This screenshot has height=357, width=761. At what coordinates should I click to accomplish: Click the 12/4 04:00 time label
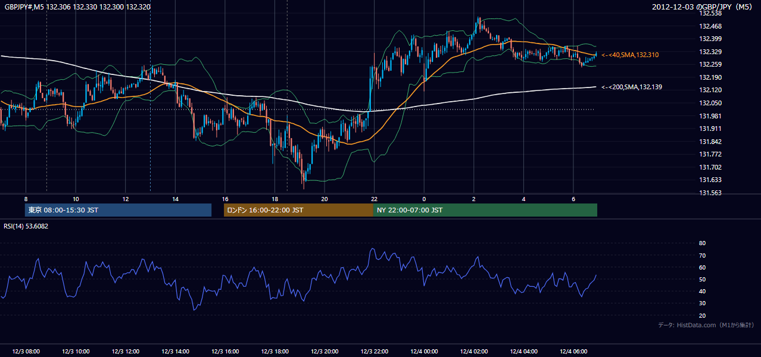524,351
